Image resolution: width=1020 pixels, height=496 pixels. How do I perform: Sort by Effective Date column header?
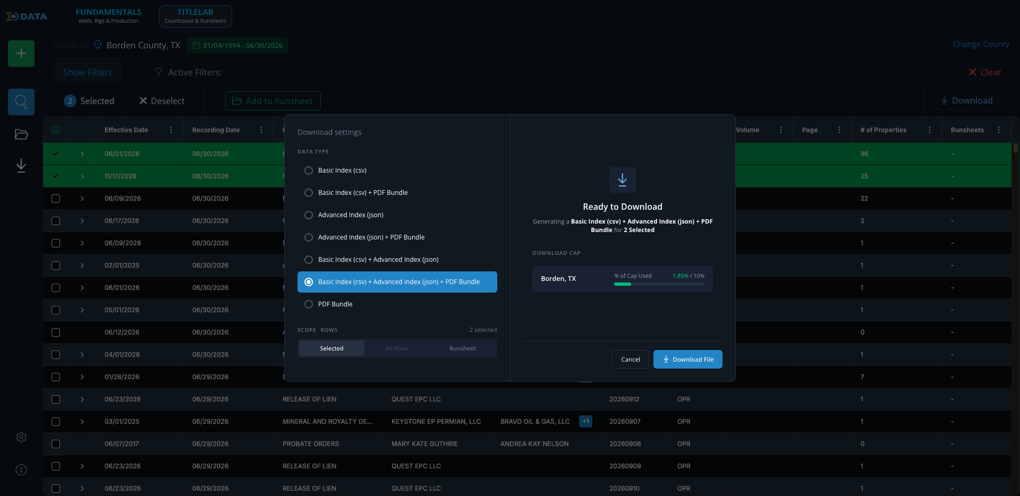pos(126,130)
